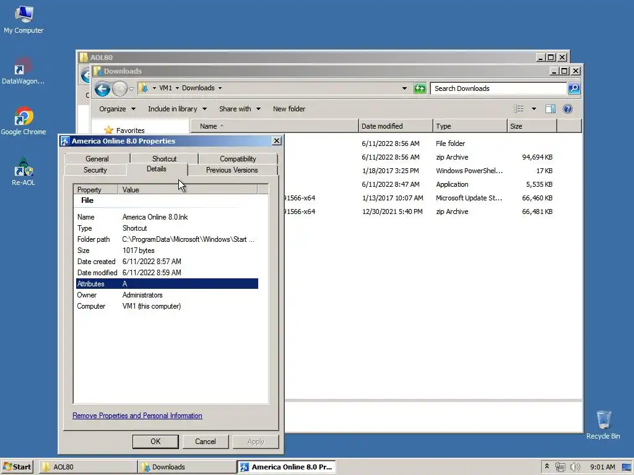Screen dimensions: 634x475
Task: Click the Search Downloads input field
Action: [x=498, y=88]
